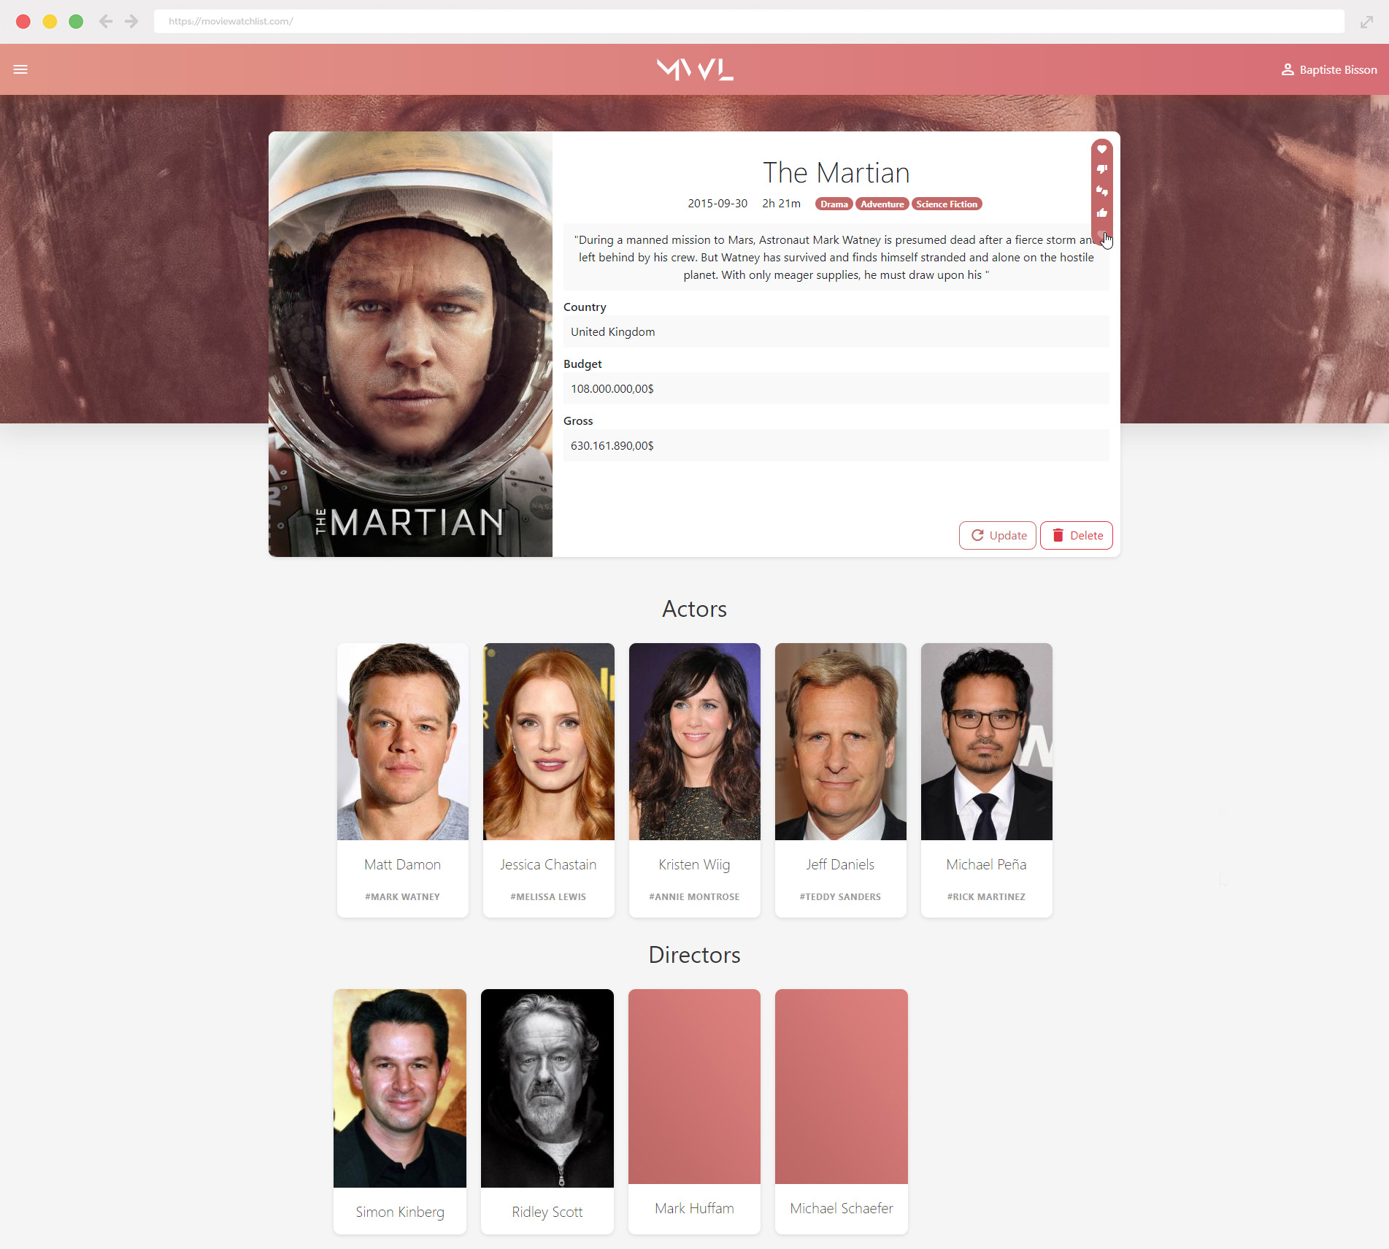The height and width of the screenshot is (1249, 1389).
Task: Click the Mark Huffam name link
Action: [x=694, y=1208]
